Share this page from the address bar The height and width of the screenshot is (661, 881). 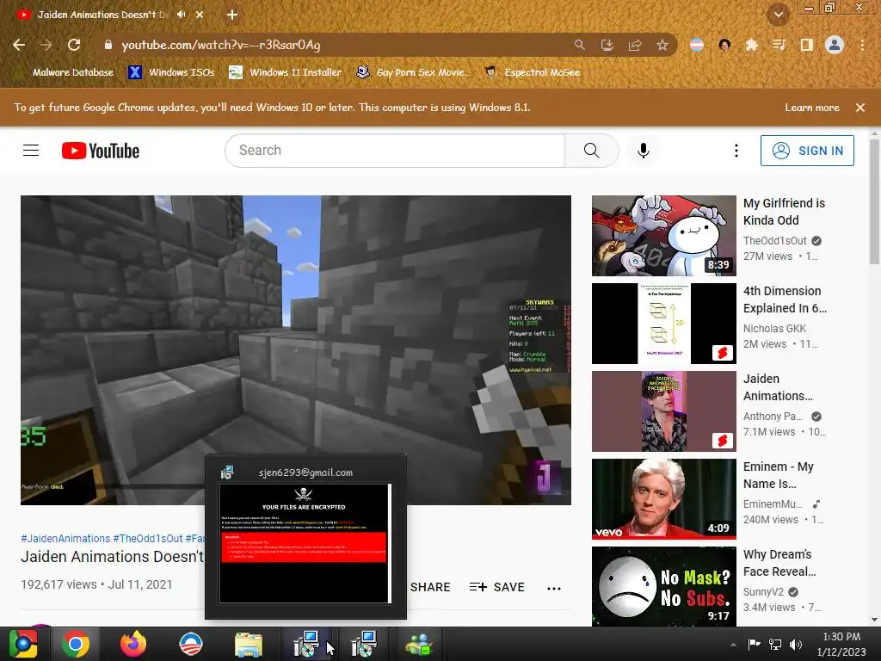pos(635,45)
